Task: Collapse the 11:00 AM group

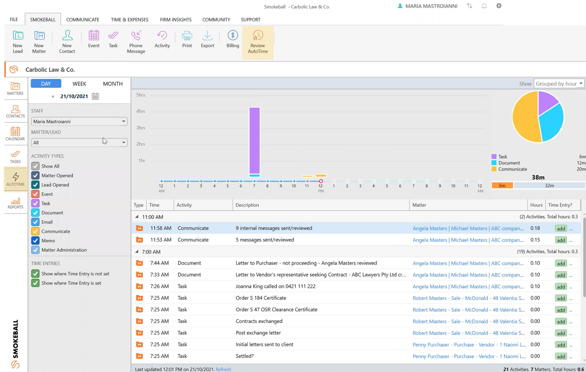Action: (137, 217)
